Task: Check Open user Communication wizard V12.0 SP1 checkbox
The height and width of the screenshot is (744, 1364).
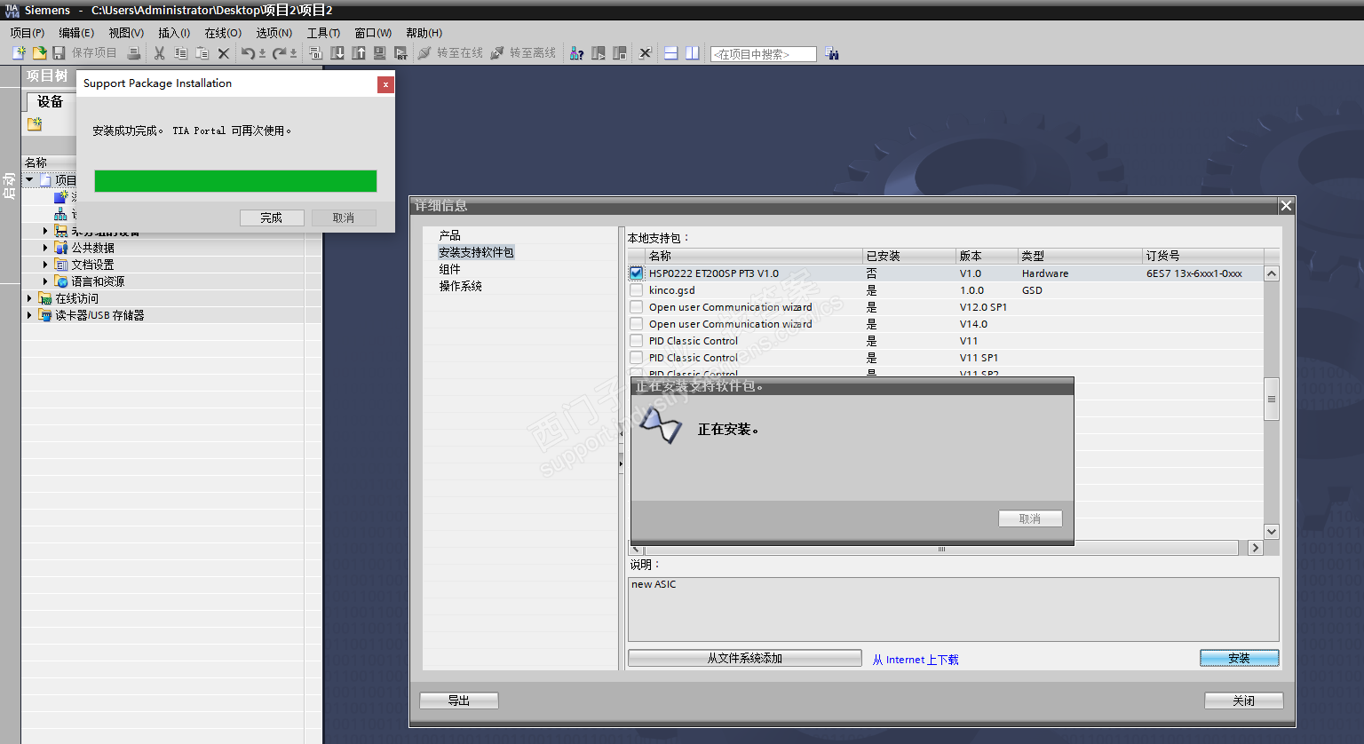Action: point(636,307)
